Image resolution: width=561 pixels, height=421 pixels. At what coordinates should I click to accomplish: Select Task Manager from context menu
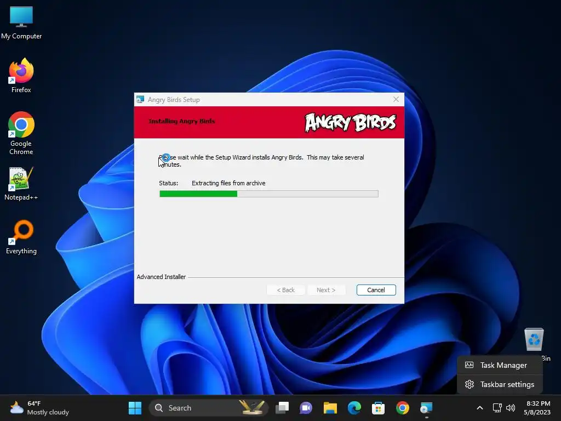[x=500, y=365]
